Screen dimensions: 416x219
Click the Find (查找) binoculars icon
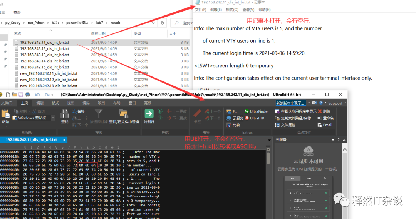pyautogui.click(x=64, y=114)
